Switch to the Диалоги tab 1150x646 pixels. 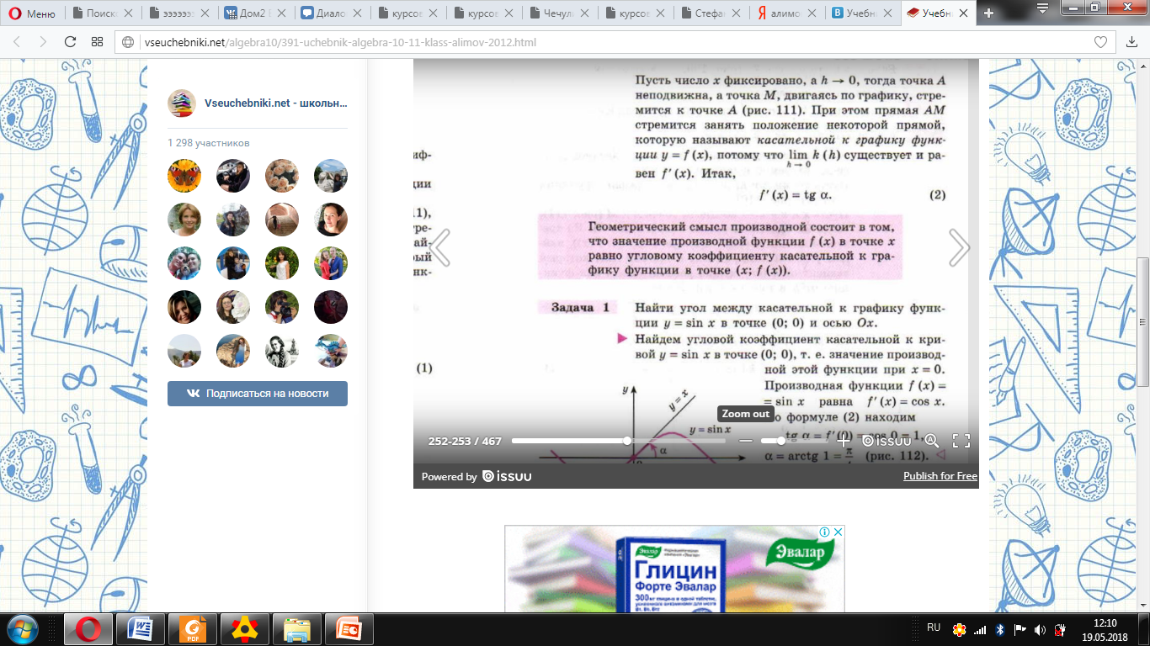(x=330, y=13)
